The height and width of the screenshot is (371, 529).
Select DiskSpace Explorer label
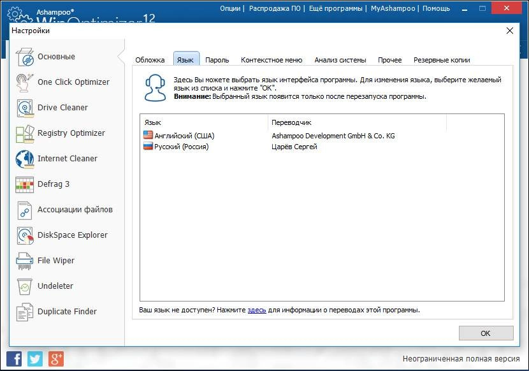tap(73, 235)
